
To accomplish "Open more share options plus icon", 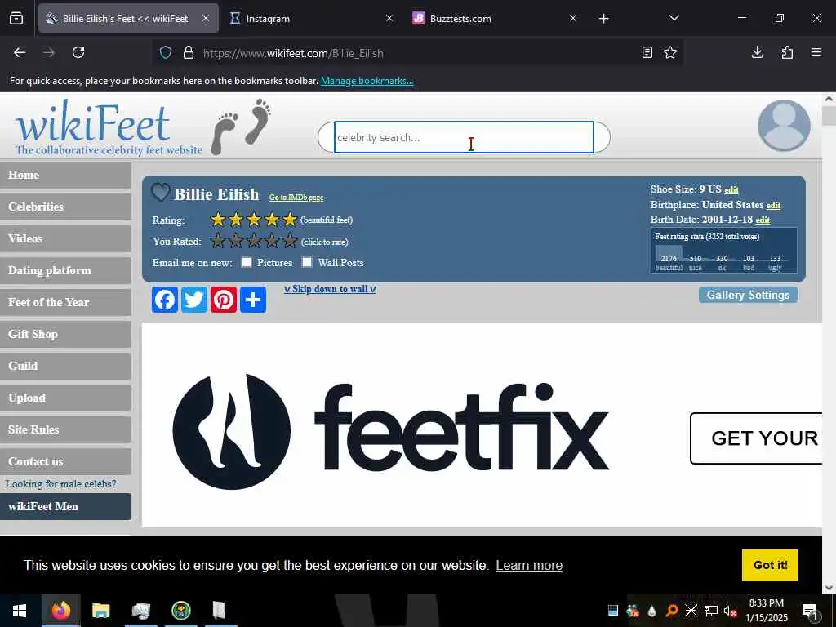I will click(253, 300).
